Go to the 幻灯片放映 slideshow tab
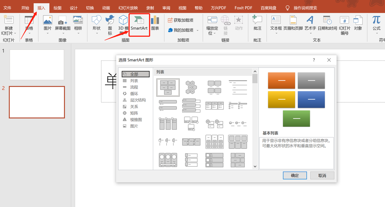385x207 pixels. pyautogui.click(x=128, y=8)
